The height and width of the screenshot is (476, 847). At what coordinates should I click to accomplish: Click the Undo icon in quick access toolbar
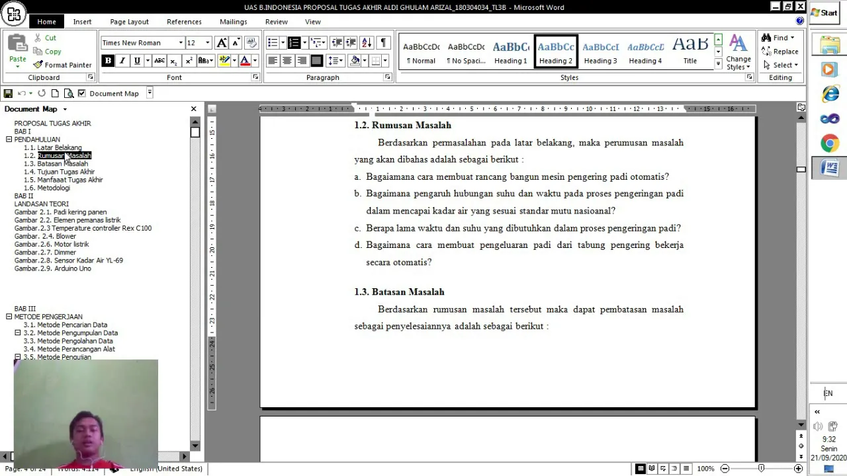pos(22,93)
